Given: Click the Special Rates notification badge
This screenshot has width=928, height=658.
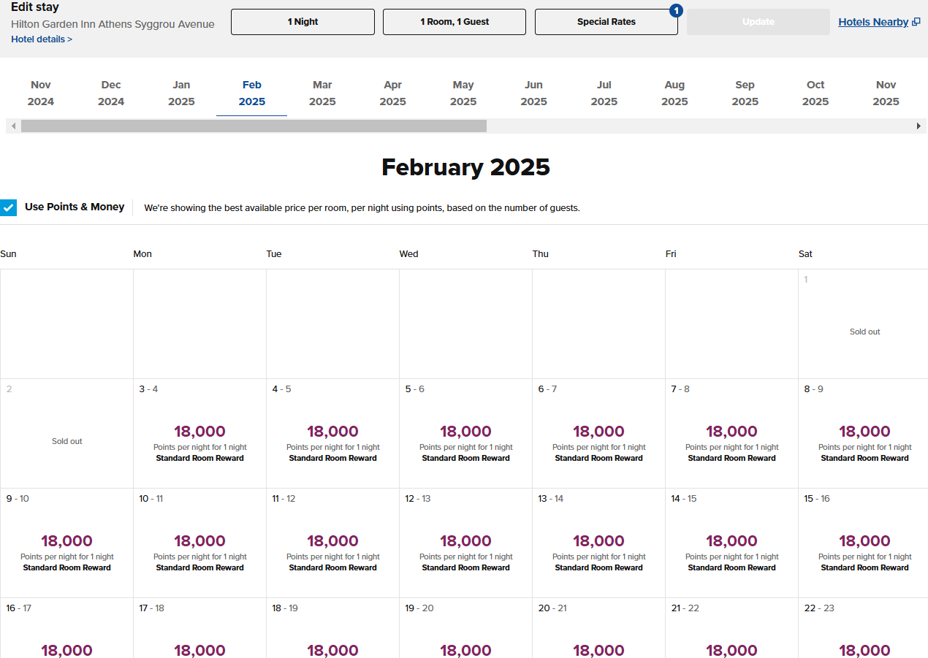Looking at the screenshot, I should pyautogui.click(x=676, y=11).
